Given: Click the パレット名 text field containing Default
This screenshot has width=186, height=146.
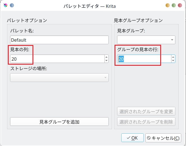Looking at the screenshot, I should tap(59, 40).
